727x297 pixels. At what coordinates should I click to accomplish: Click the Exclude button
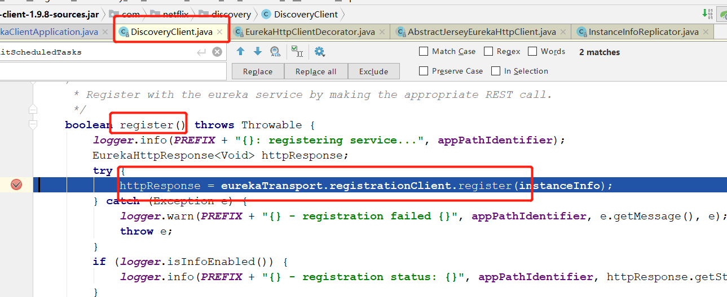pyautogui.click(x=373, y=71)
